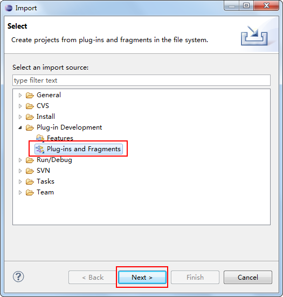Select the Install tree entry
Screen dimensions: 283x297
tap(46, 117)
